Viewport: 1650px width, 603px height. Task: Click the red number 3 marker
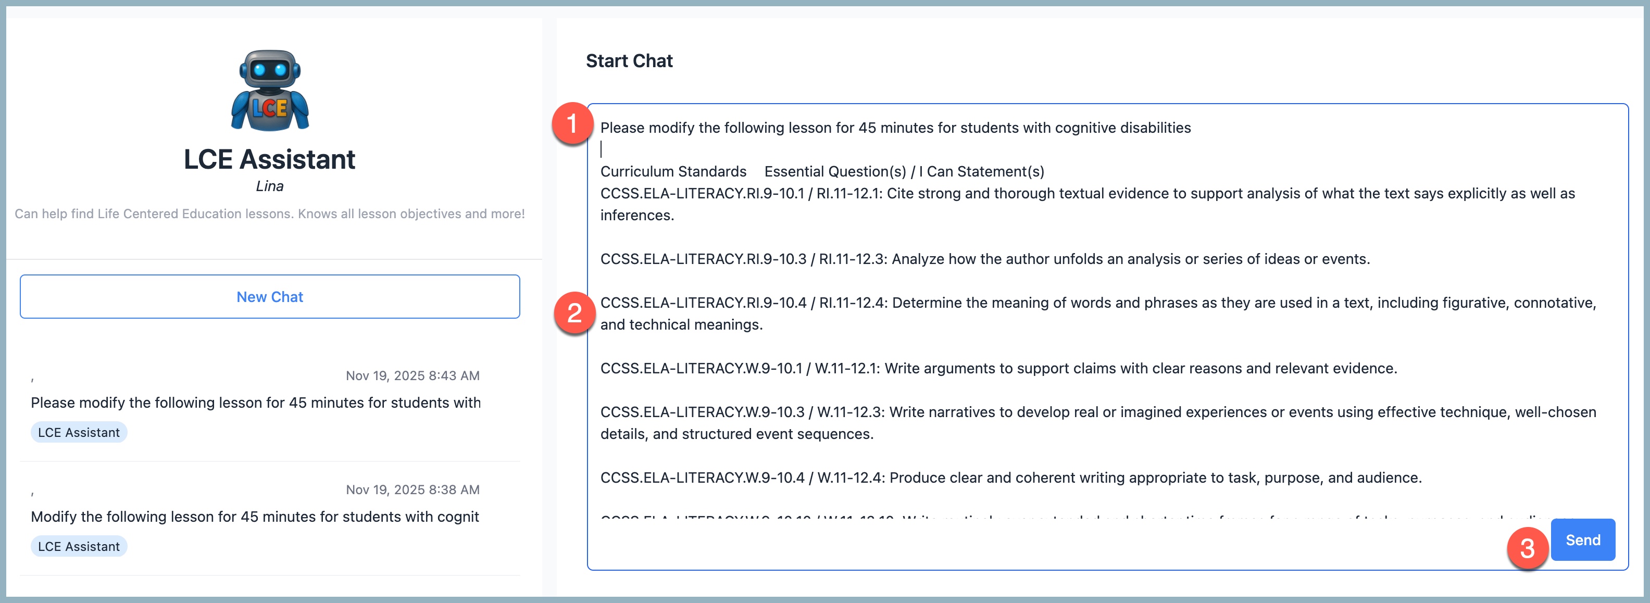click(x=1527, y=548)
